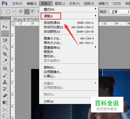Open the 文件(F) menu
The height and width of the screenshot is (119, 130).
(17, 4)
